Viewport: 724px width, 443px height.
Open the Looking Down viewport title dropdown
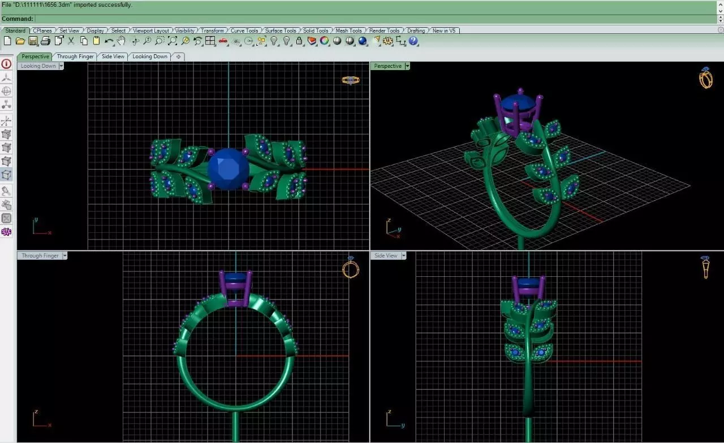click(61, 66)
